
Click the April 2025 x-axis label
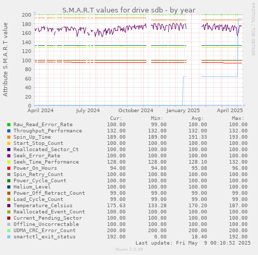230,111
